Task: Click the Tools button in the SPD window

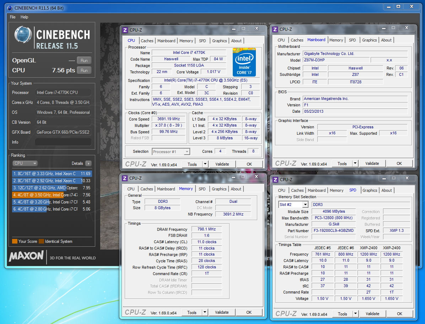Action: [x=342, y=314]
